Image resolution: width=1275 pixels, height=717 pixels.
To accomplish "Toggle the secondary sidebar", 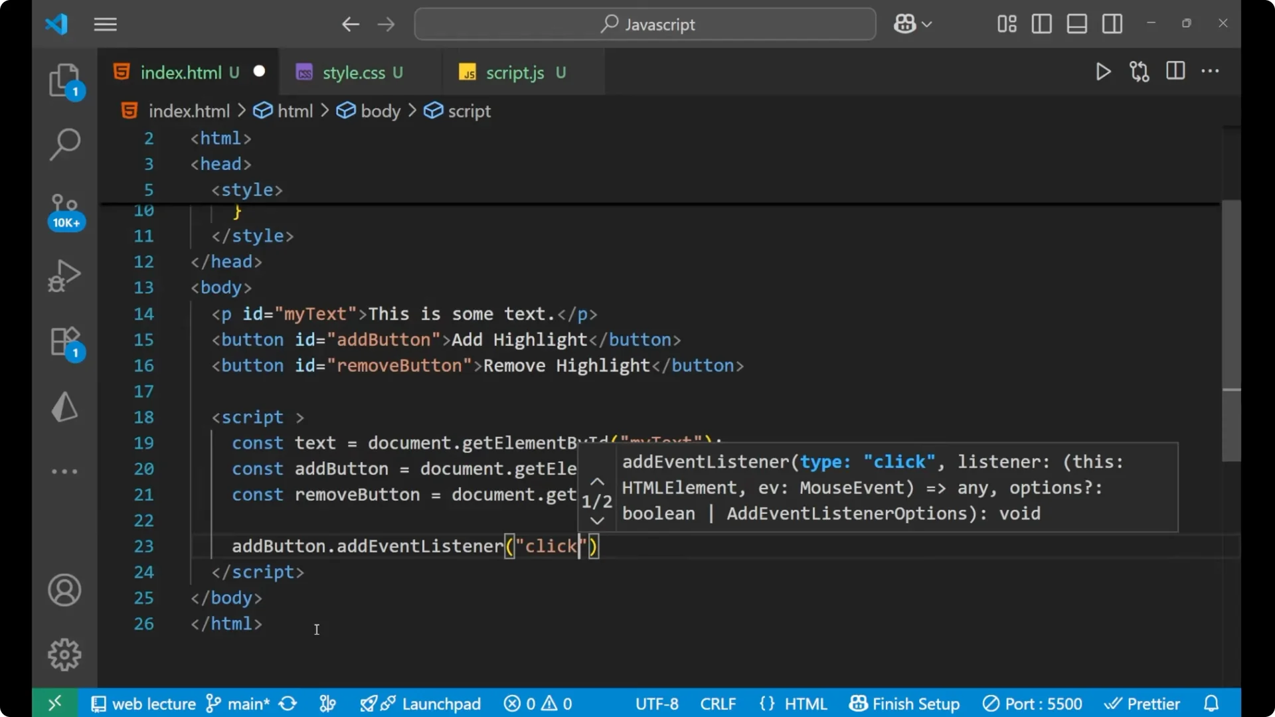I will 1112,24.
